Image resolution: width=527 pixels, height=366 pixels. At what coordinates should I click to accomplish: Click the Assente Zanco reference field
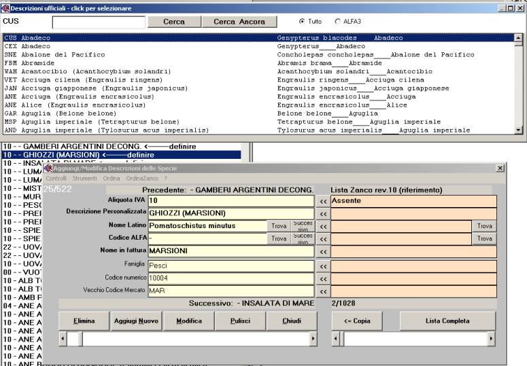(413, 201)
